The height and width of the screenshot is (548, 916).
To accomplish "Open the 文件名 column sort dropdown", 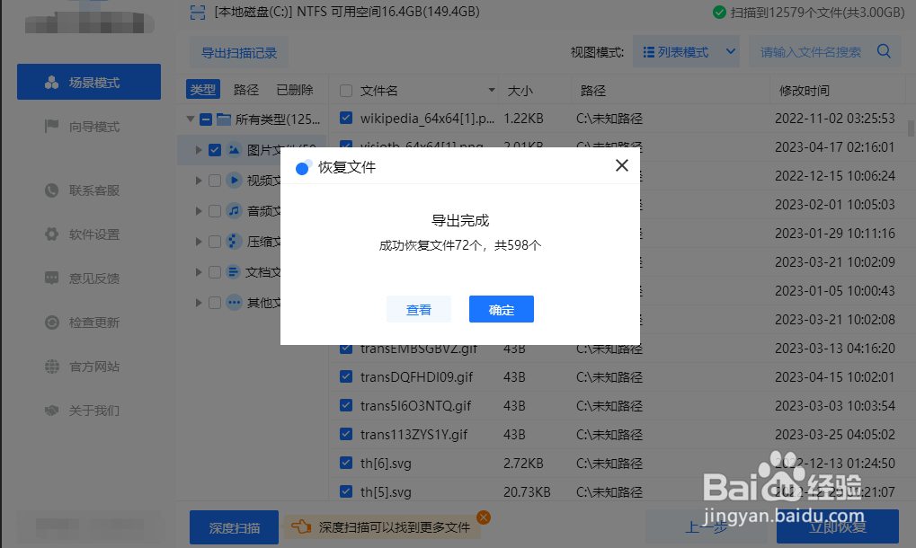I will (x=491, y=89).
